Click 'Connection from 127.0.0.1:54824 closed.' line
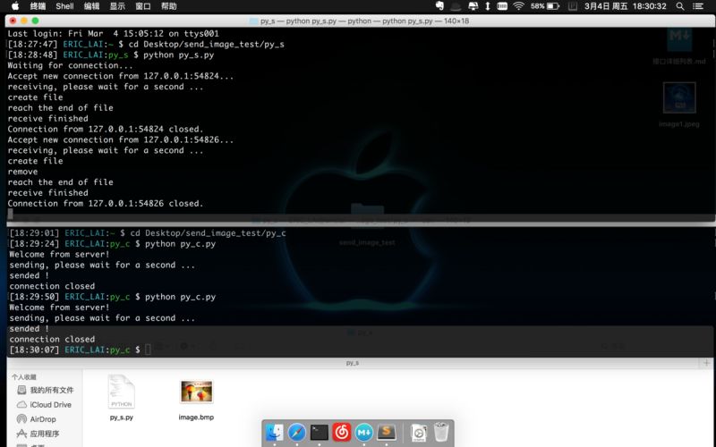The height and width of the screenshot is (447, 716). (106, 129)
